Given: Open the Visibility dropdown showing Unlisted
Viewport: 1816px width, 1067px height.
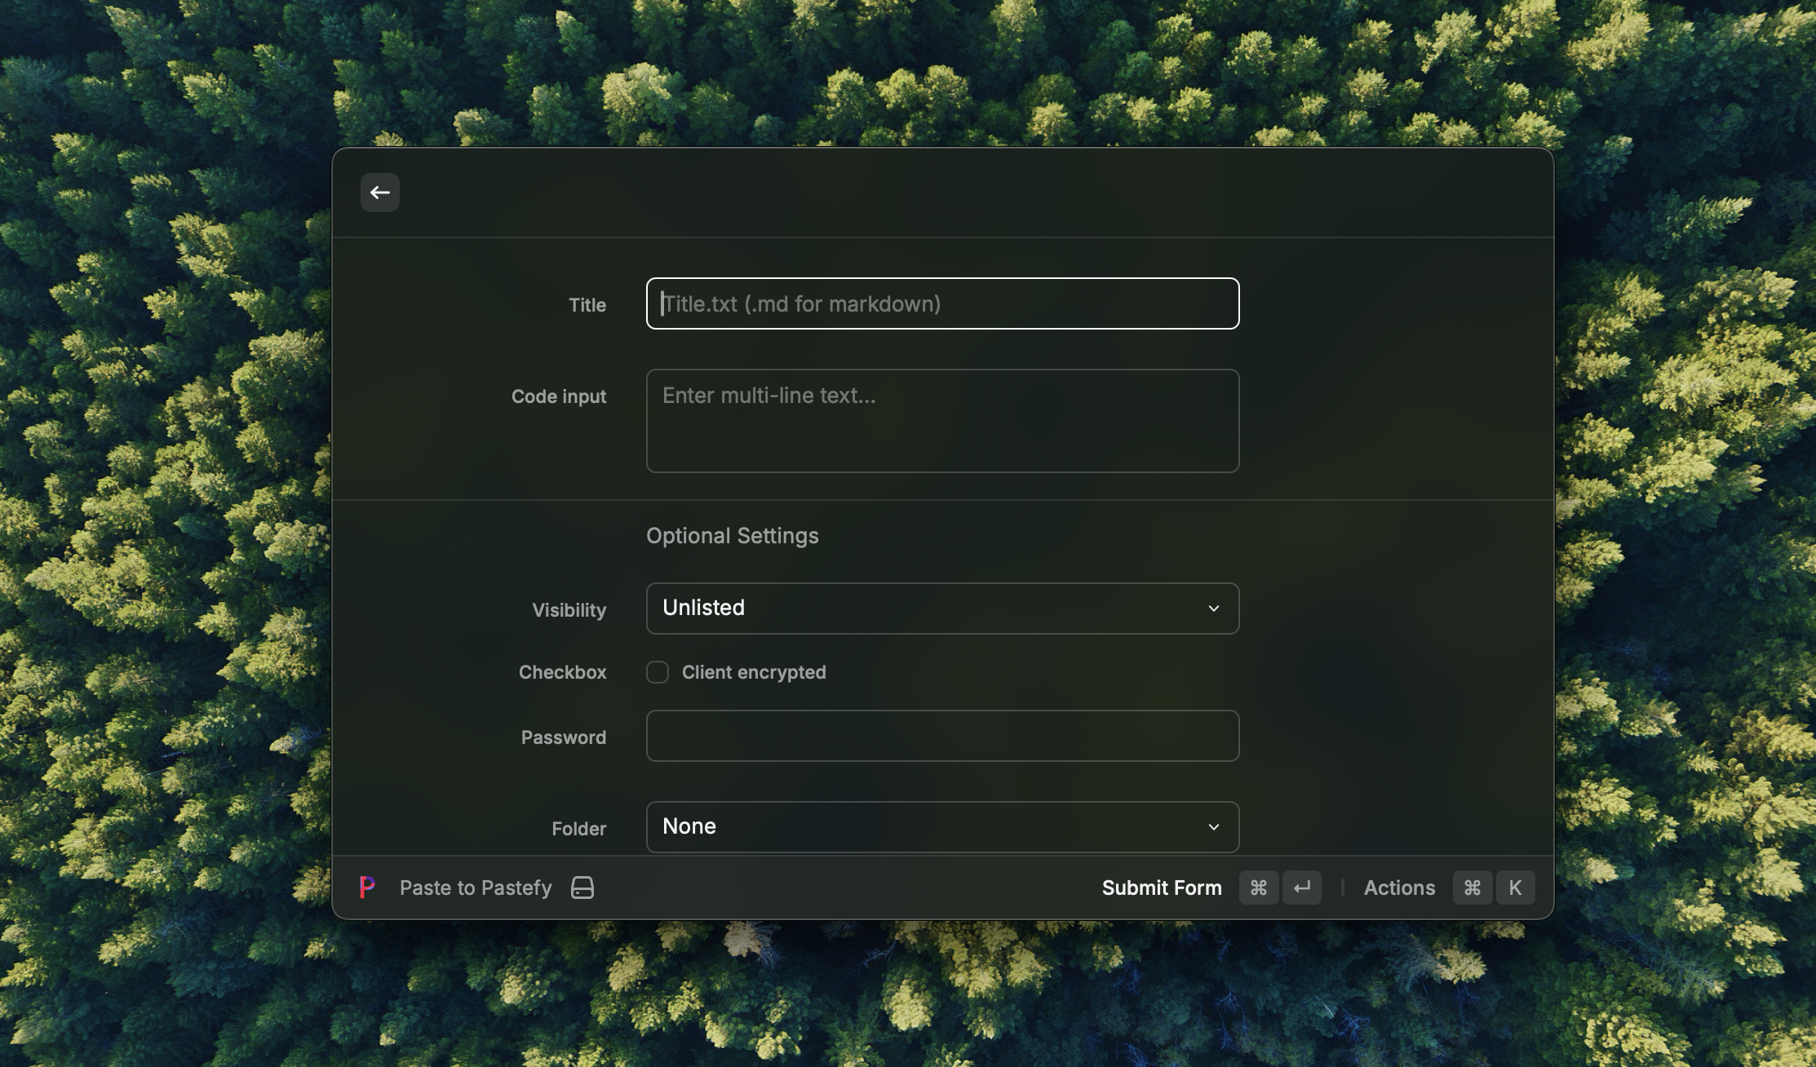Looking at the screenshot, I should [x=930, y=609].
